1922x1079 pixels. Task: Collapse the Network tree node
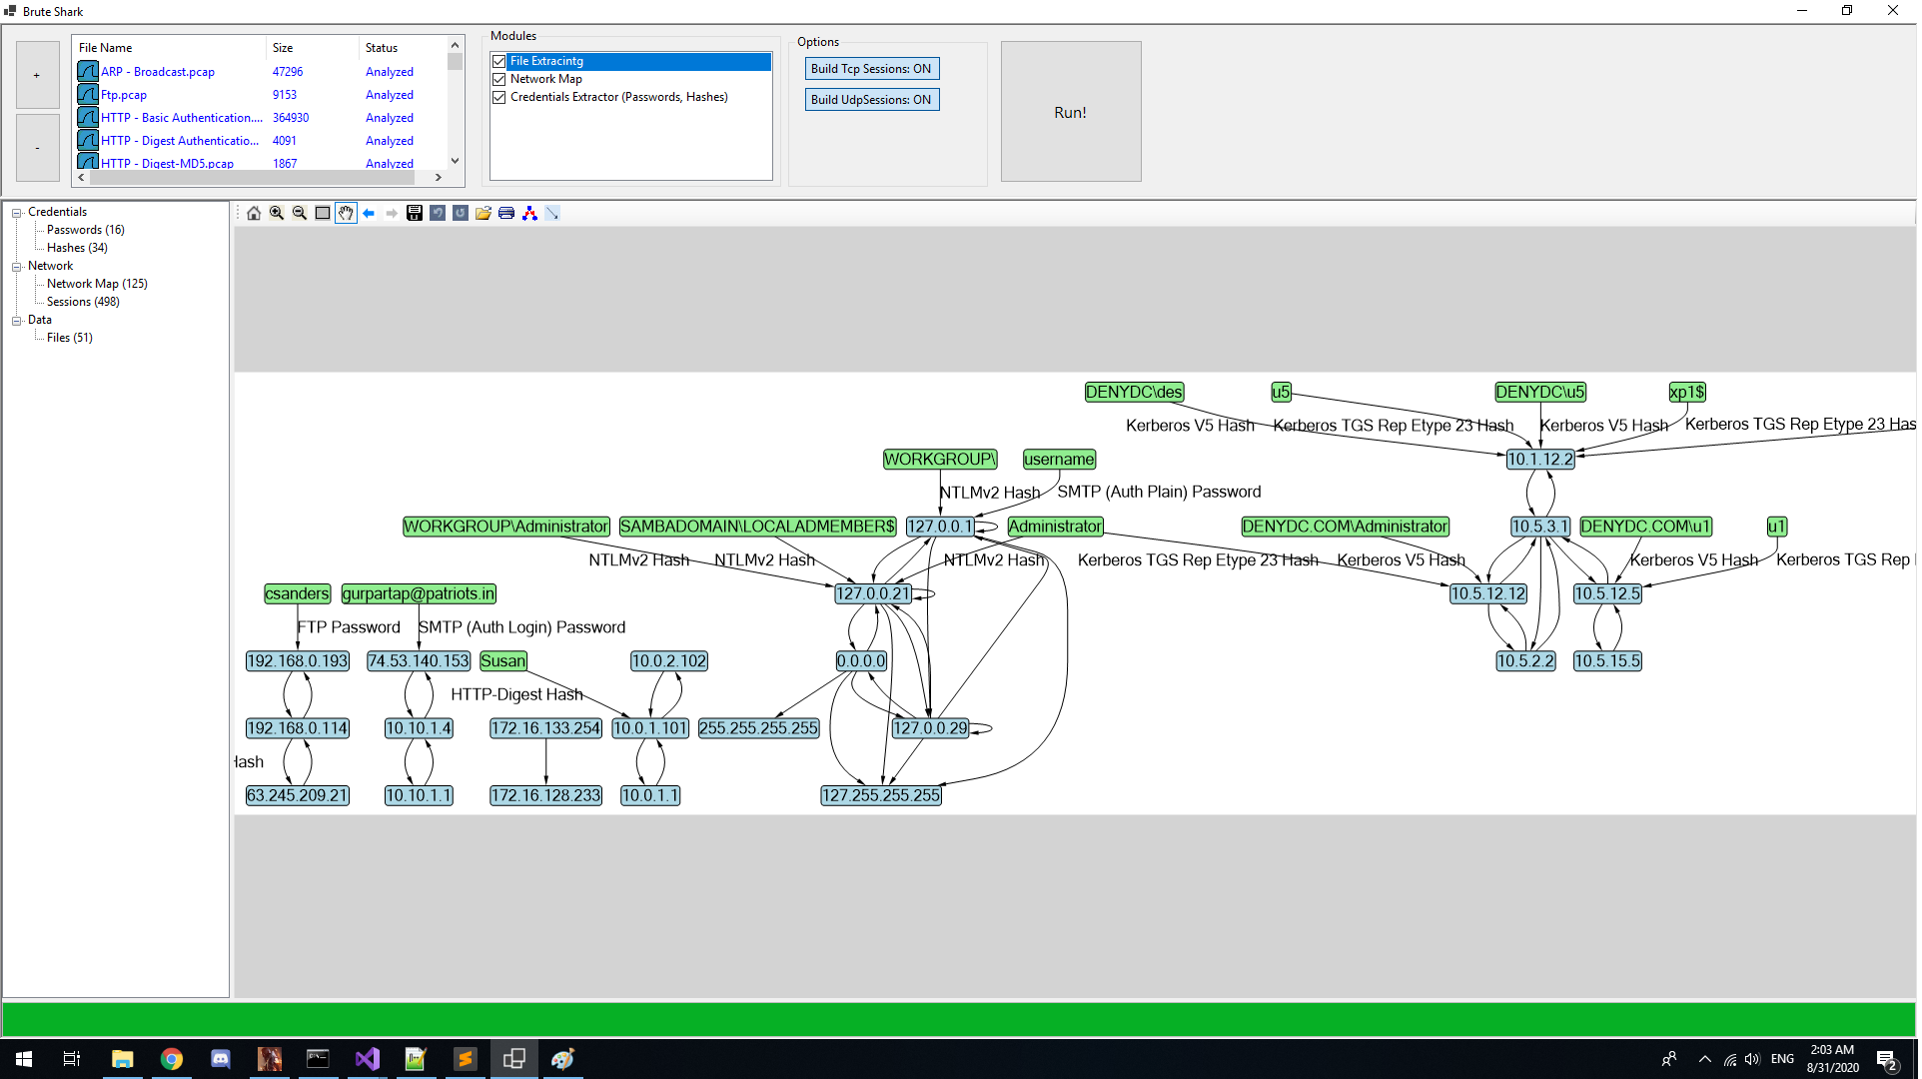click(x=17, y=267)
